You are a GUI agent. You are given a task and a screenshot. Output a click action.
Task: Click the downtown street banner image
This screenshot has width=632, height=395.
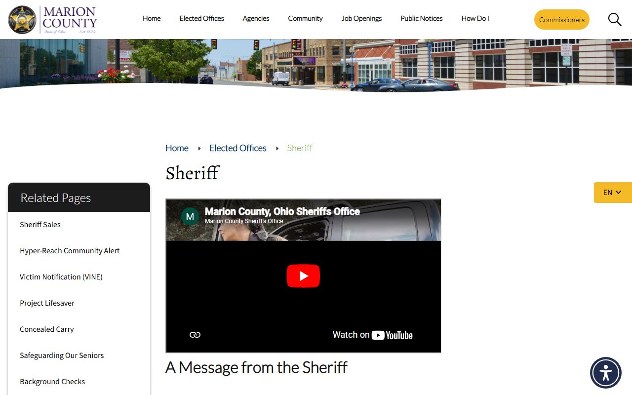(316, 65)
